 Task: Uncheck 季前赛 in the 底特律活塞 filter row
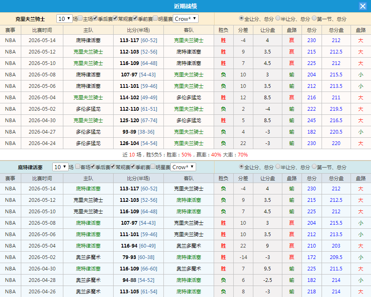pyautogui.click(x=133, y=167)
